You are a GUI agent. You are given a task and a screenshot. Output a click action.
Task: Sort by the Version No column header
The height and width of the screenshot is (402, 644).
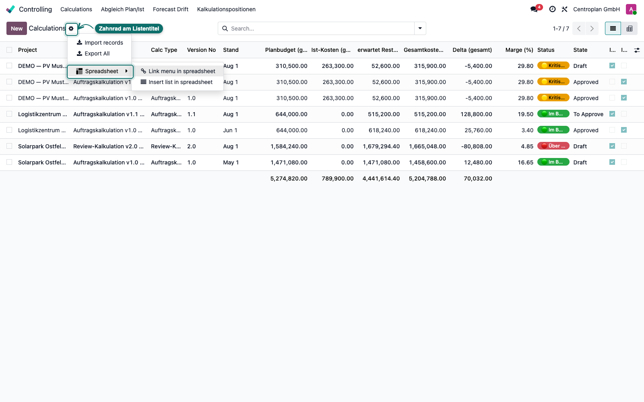(201, 50)
